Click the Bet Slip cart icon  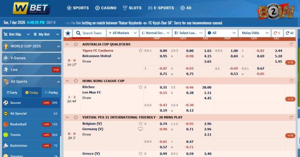(x=6, y=34)
